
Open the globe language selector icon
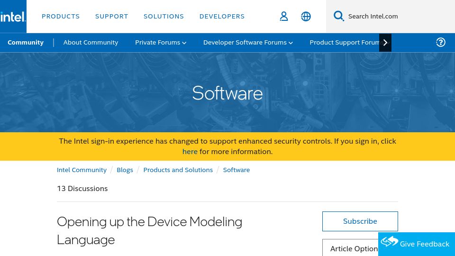tap(306, 17)
